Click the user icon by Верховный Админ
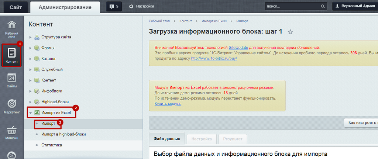Screen dimensions: 378x159 337,6
